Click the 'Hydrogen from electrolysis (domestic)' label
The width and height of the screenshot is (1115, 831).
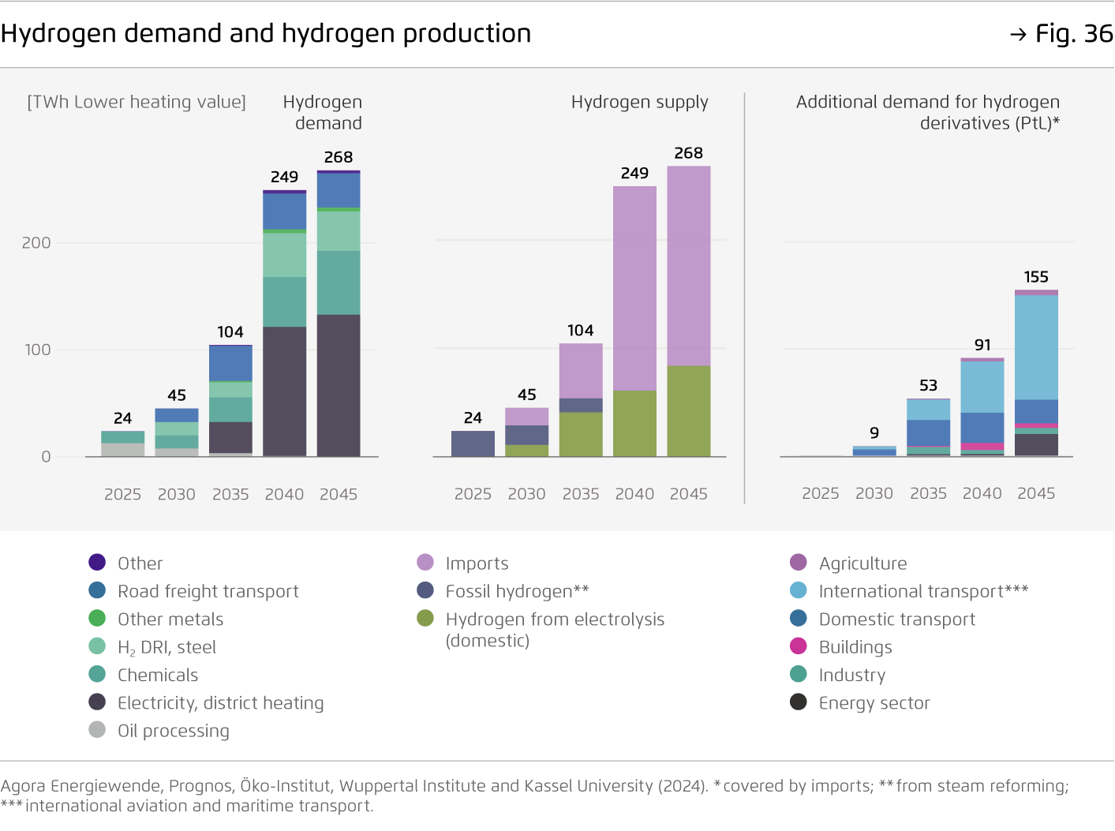point(555,630)
